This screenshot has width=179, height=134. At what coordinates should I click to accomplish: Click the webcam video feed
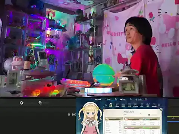tap(89, 48)
